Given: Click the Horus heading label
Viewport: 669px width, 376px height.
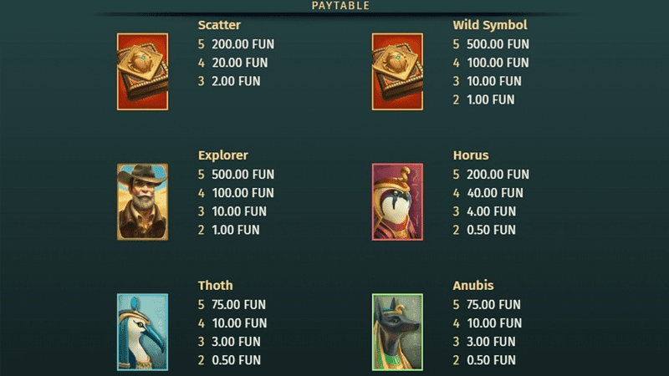Looking at the screenshot, I should (471, 155).
